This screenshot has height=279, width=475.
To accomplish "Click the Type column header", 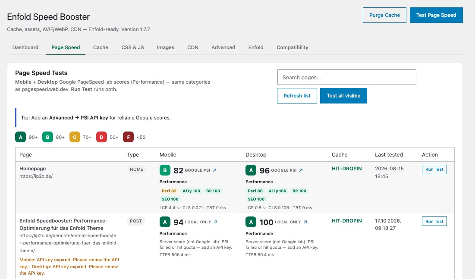I will pyautogui.click(x=133, y=154).
